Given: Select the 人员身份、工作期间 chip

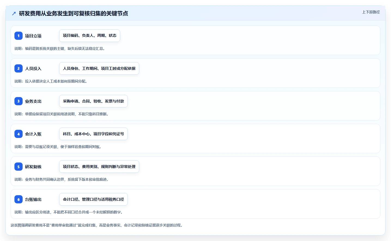Looking at the screenshot, I should 99,68.
